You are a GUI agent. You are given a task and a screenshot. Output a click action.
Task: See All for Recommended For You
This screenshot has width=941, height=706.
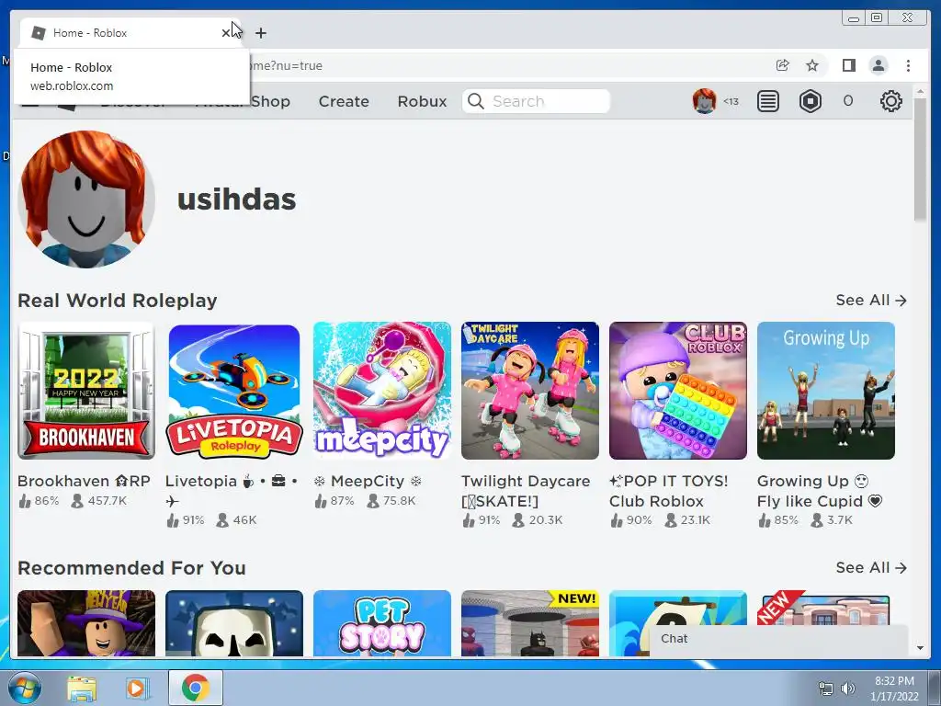pos(871,568)
